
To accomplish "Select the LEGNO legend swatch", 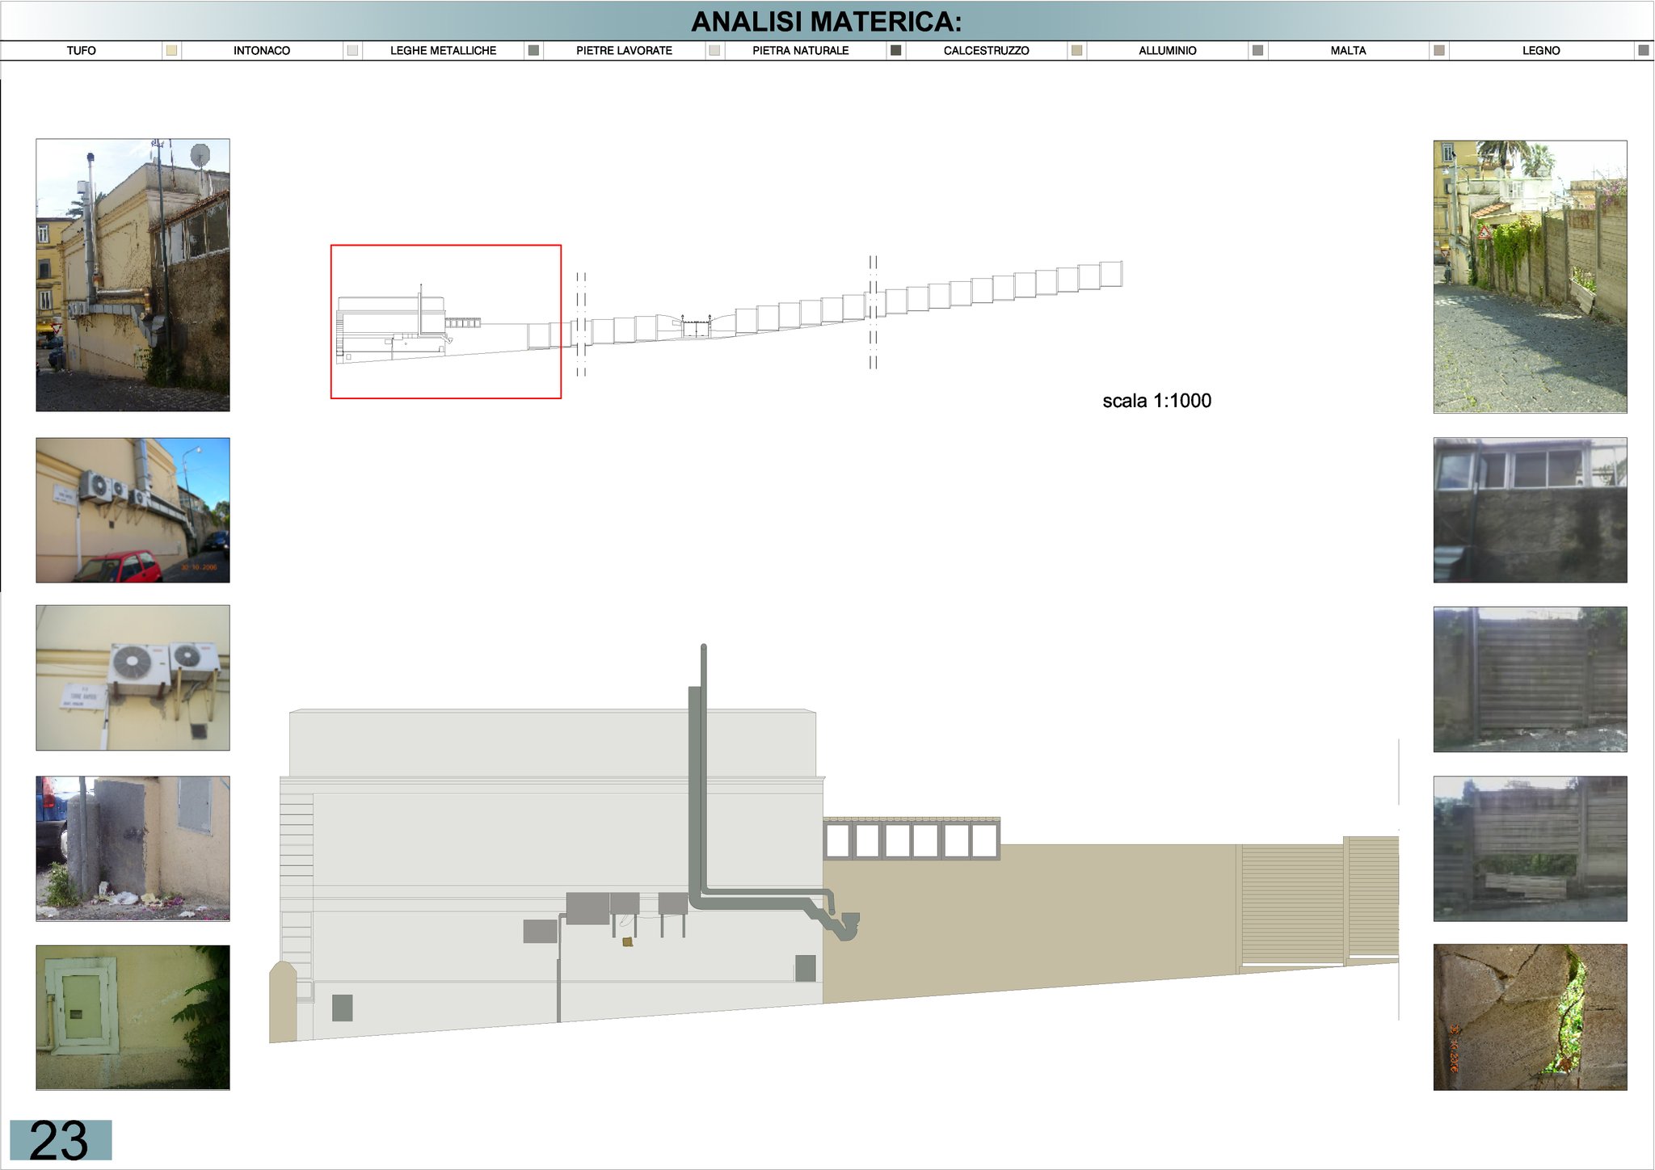I will coord(1643,50).
